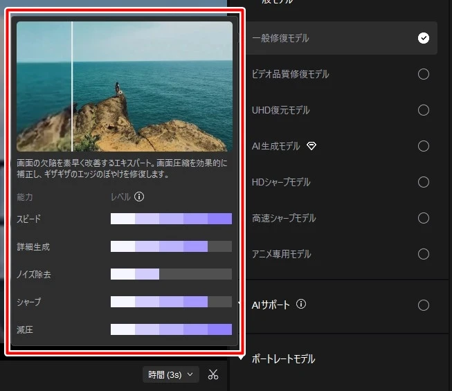
Task: Click the 高速シャープモデル label text
Action: pos(284,218)
